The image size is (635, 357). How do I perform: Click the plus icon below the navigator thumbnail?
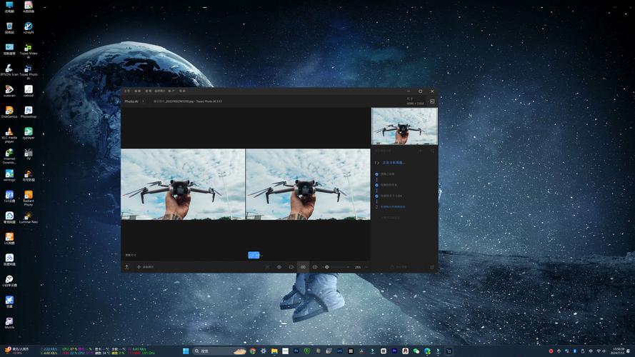tap(421, 151)
